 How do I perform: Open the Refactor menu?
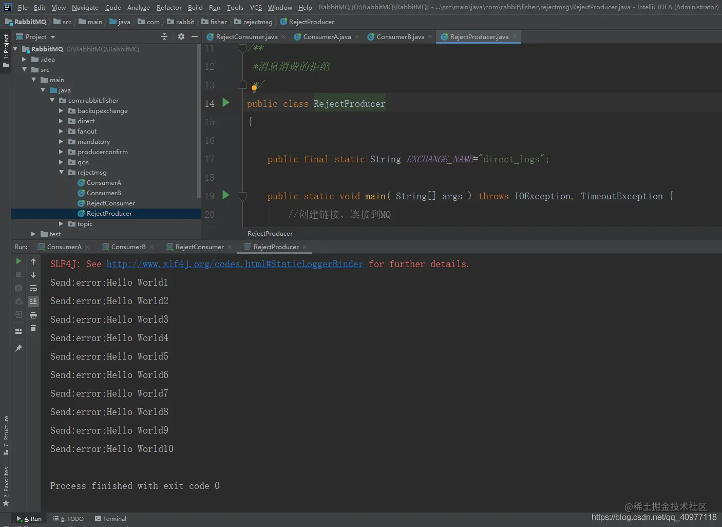169,7
